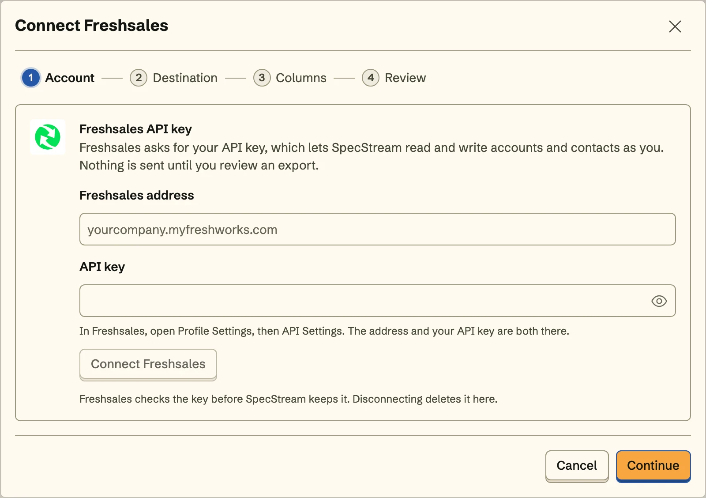Image resolution: width=706 pixels, height=498 pixels.
Task: Click the Profile Settings hint text
Action: point(324,331)
